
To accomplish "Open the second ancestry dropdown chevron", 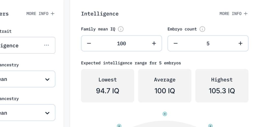I will [47, 113].
